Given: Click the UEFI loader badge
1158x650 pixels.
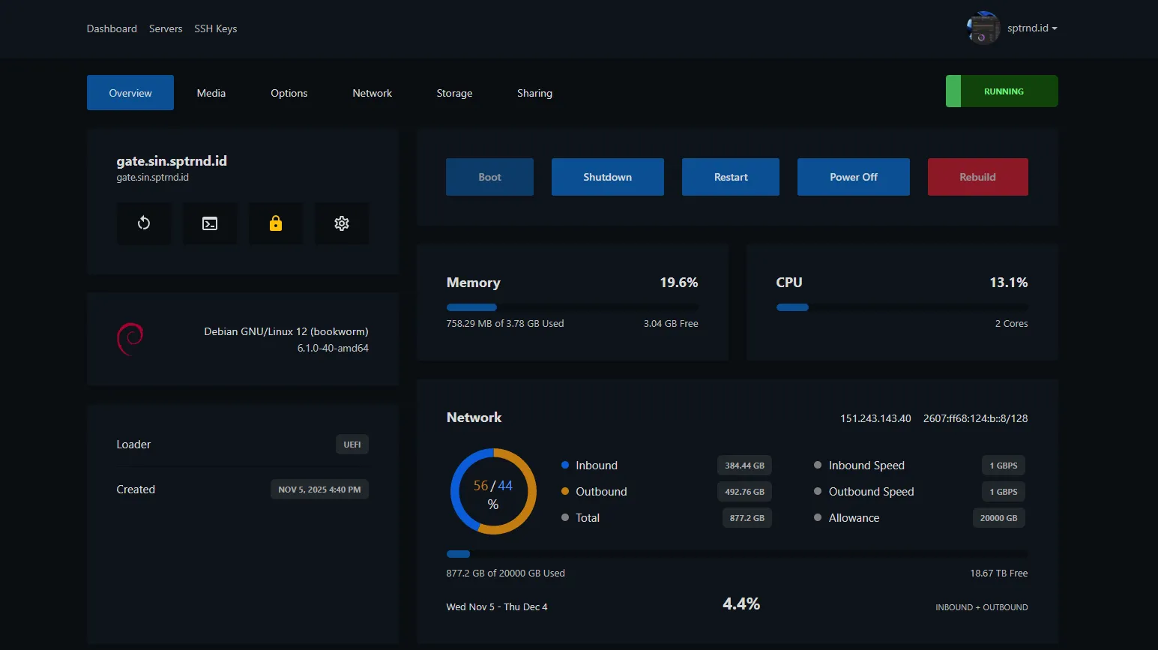Looking at the screenshot, I should click(x=352, y=444).
